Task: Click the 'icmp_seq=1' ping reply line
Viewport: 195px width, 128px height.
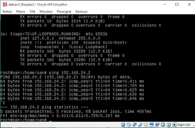Action: [x=72, y=81]
